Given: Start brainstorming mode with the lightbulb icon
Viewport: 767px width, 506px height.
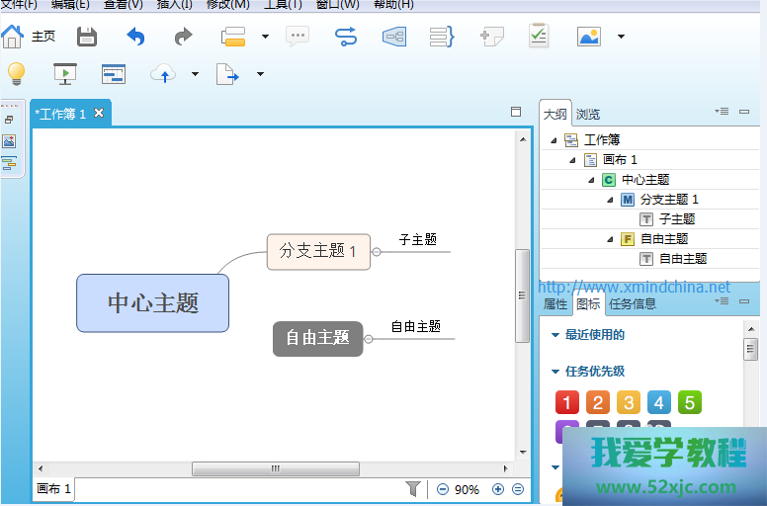Looking at the screenshot, I should 16,74.
